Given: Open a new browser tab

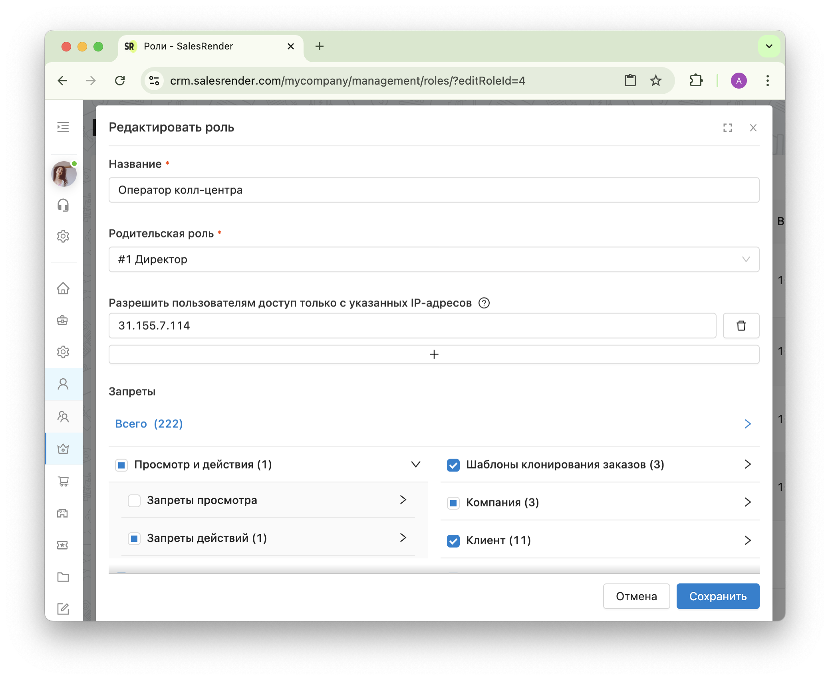Looking at the screenshot, I should (x=320, y=46).
